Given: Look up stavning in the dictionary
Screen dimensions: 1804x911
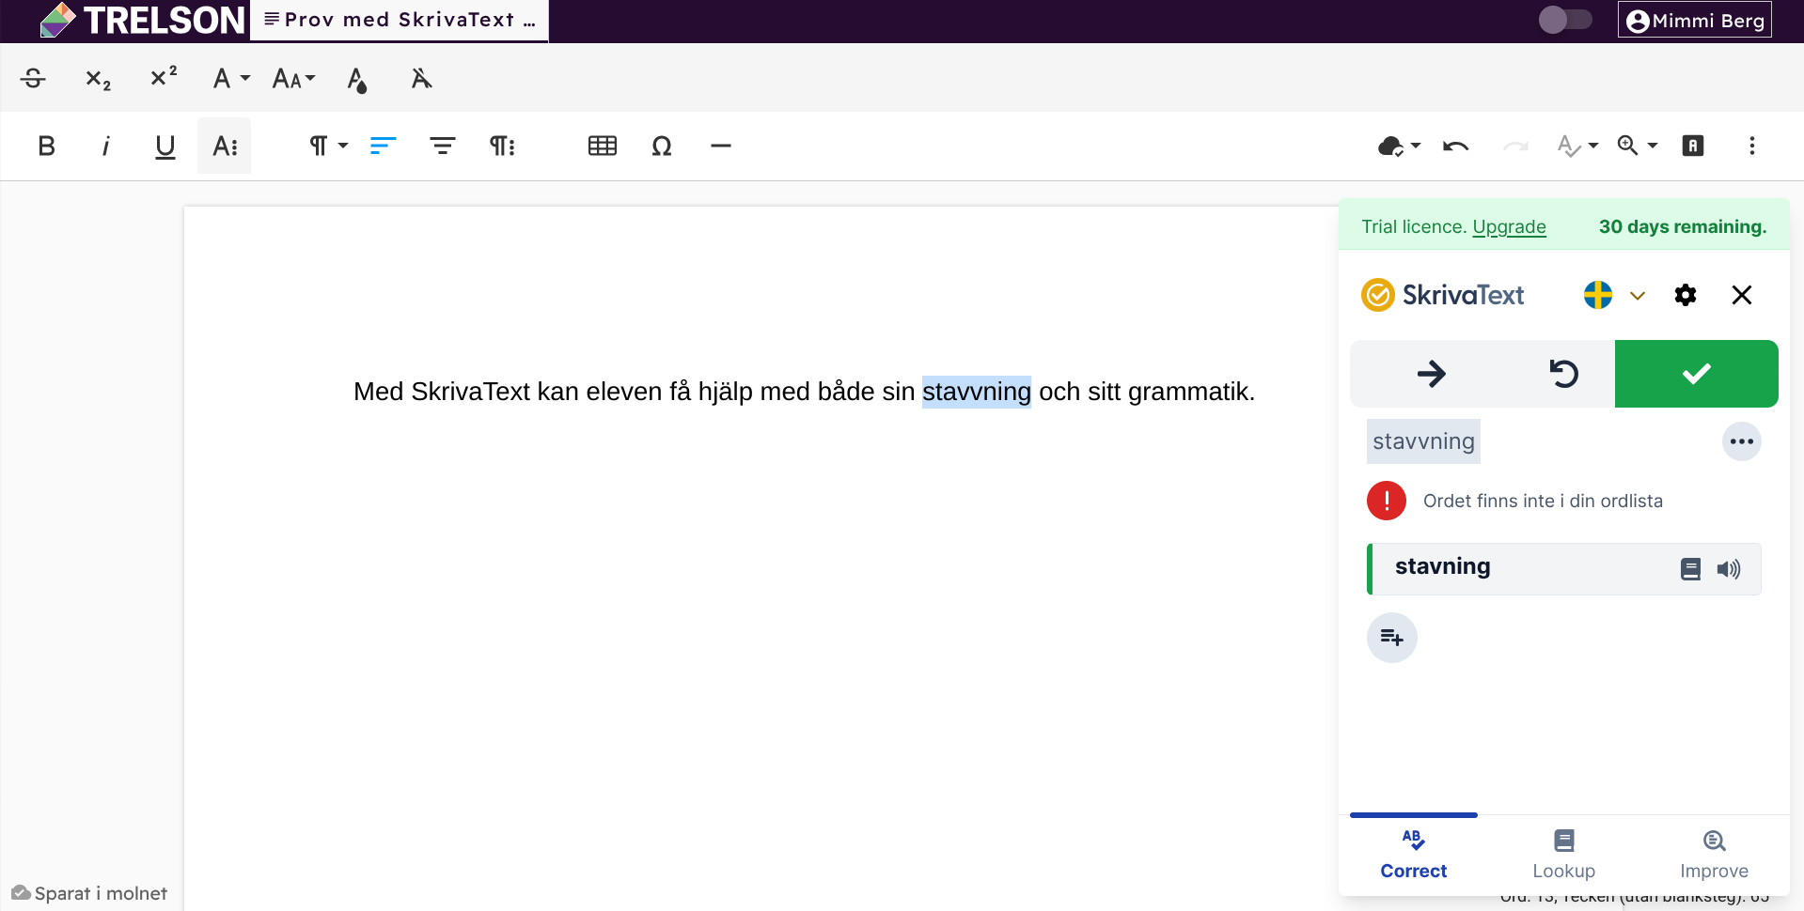Looking at the screenshot, I should coord(1690,569).
